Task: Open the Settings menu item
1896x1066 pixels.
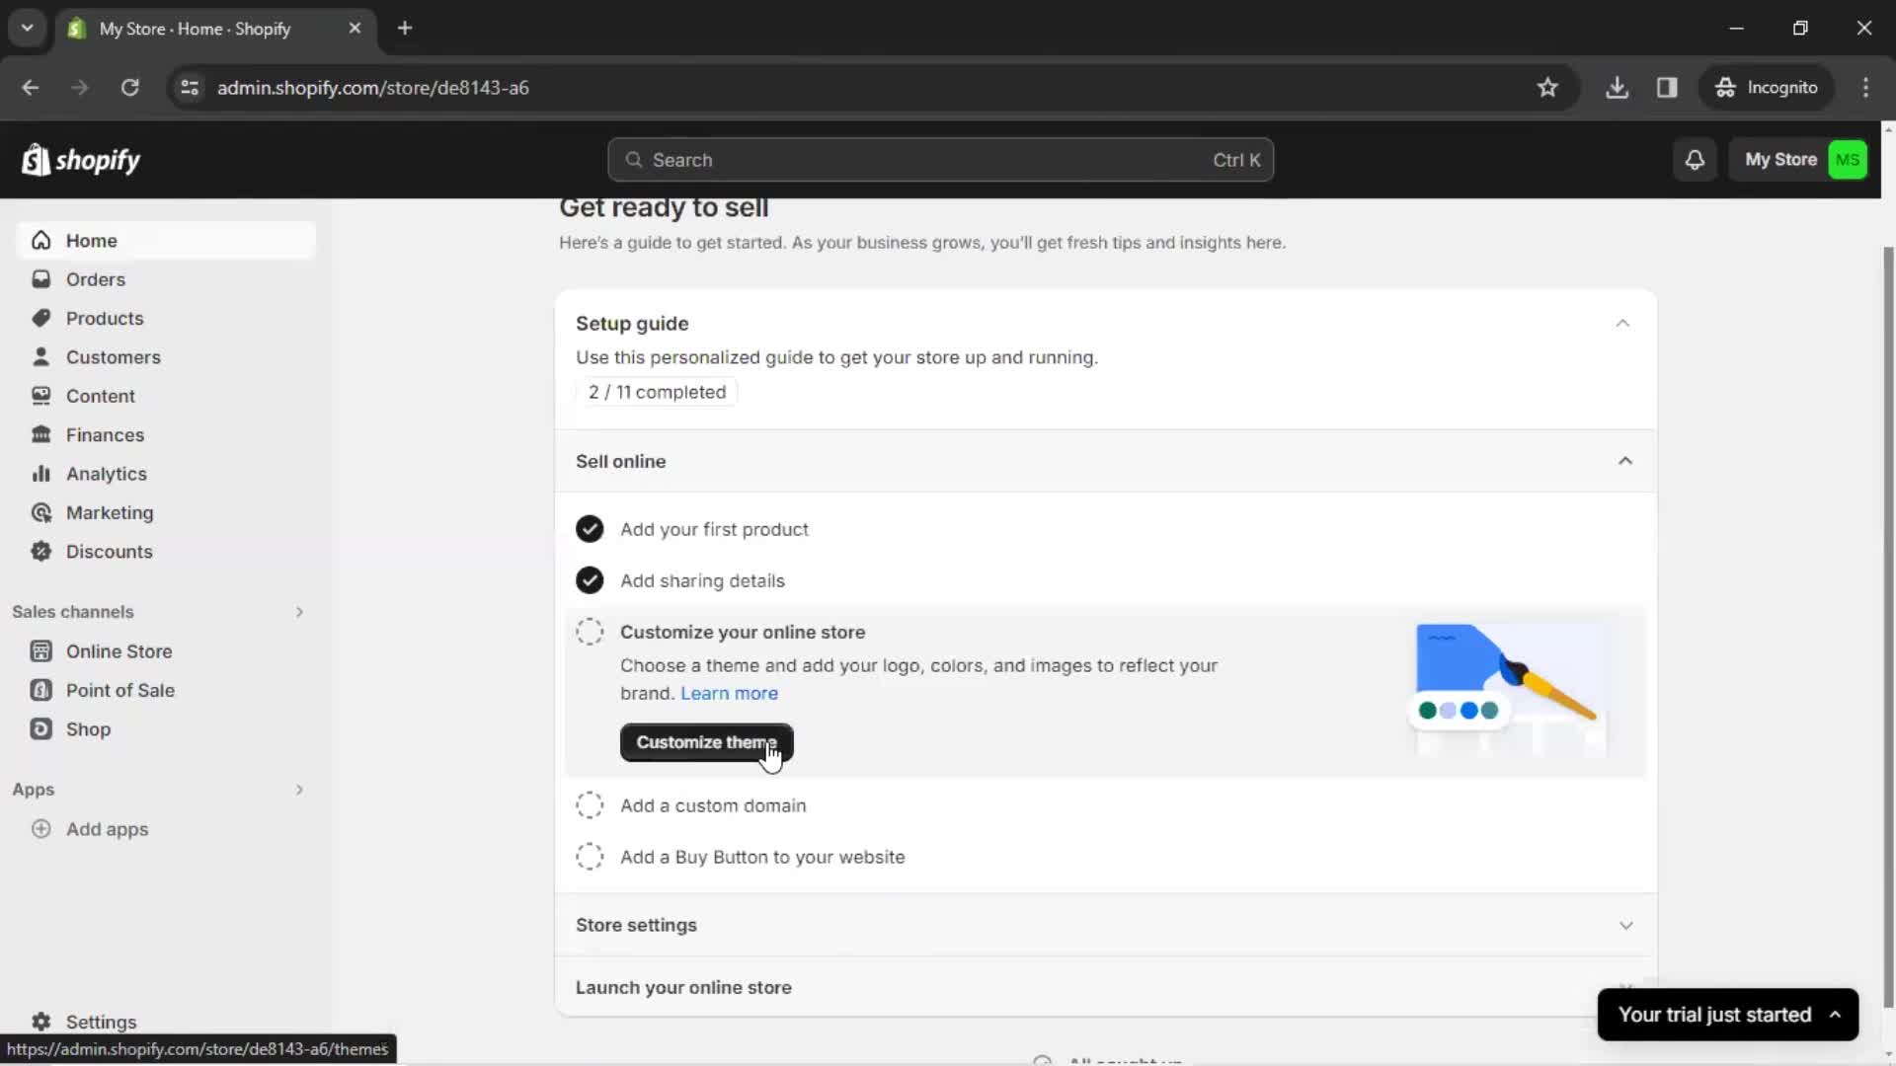Action: pyautogui.click(x=101, y=1022)
